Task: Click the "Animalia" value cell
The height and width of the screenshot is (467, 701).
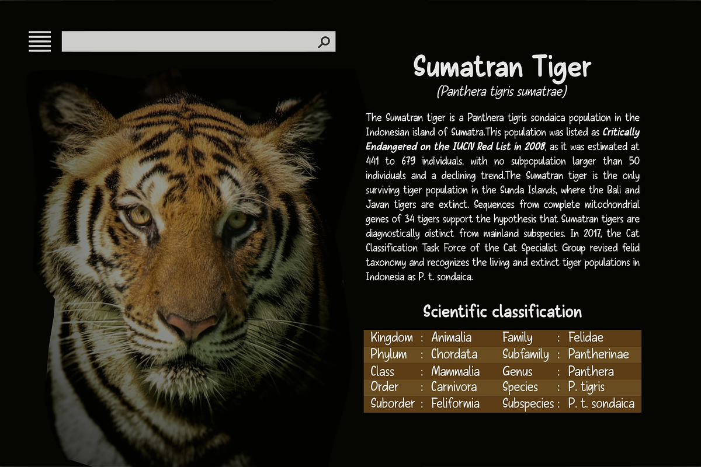Action: (x=451, y=337)
